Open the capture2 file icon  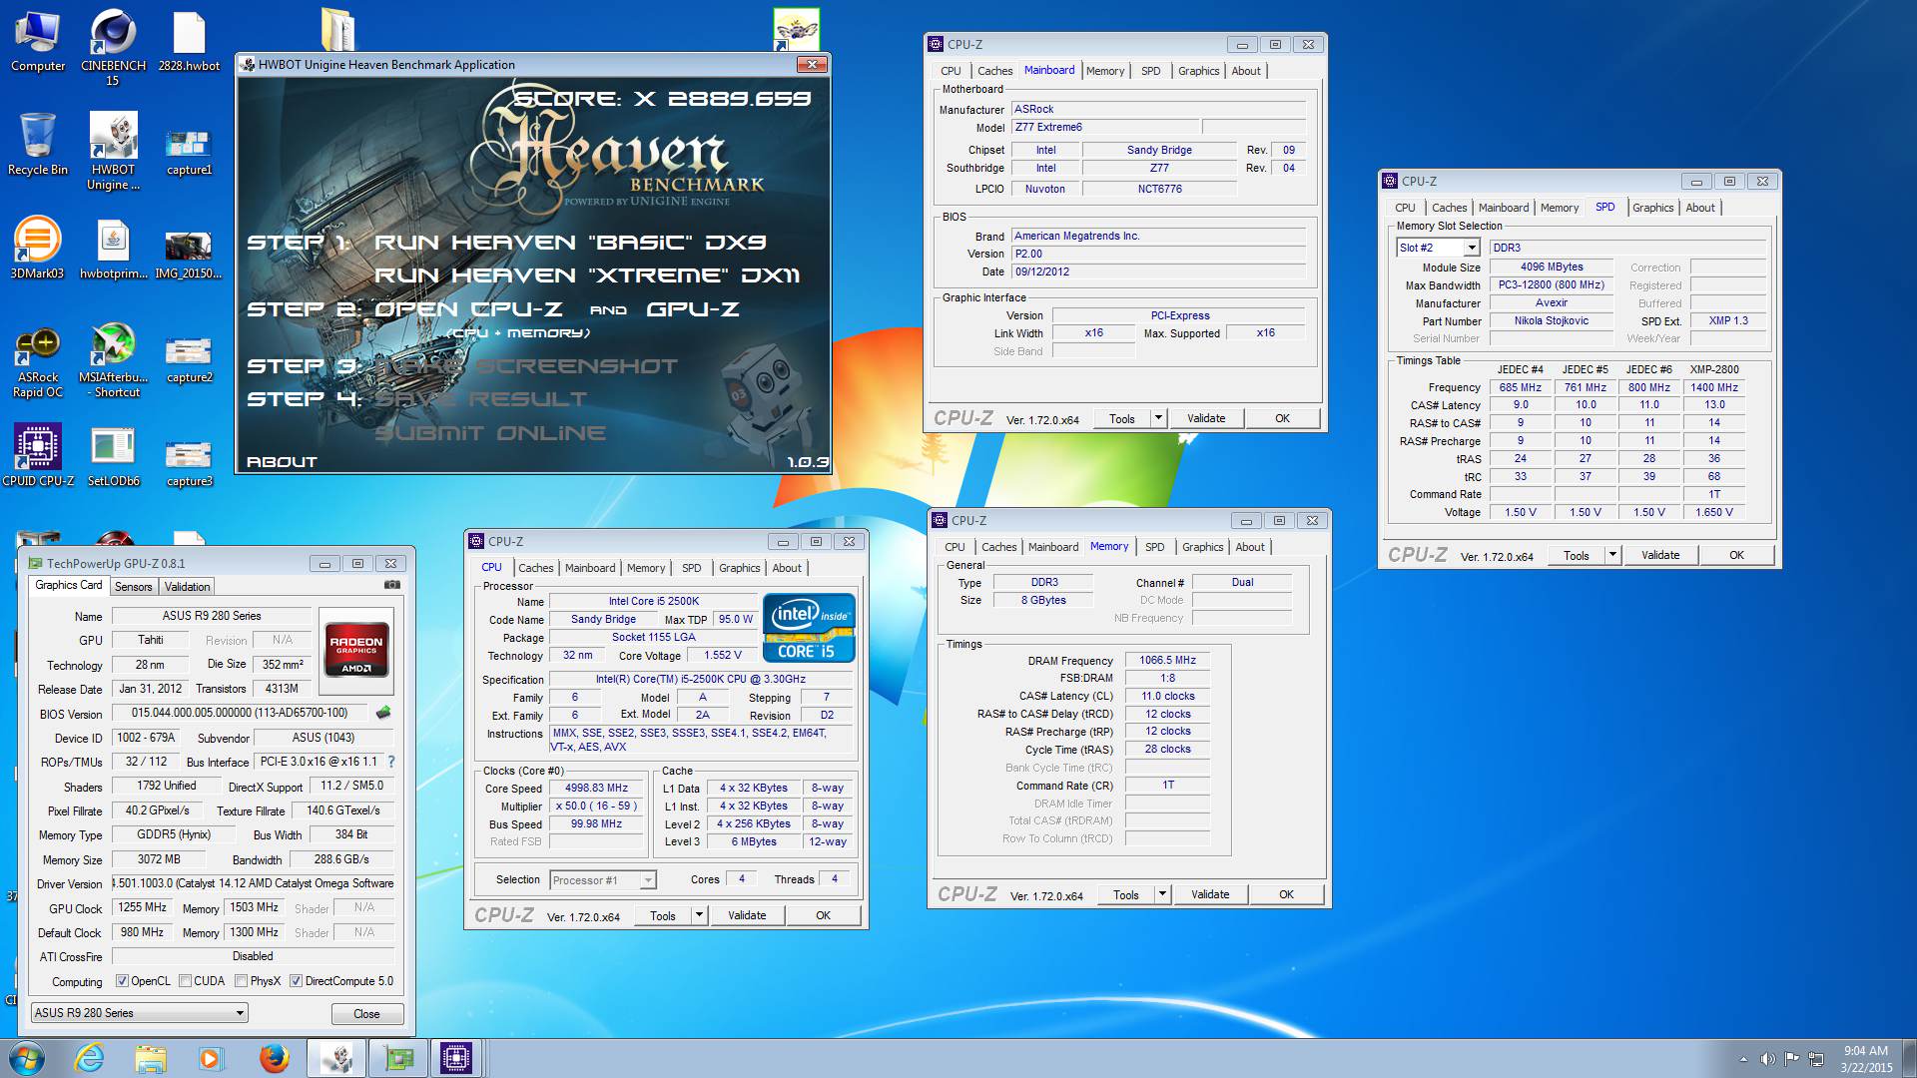(189, 359)
